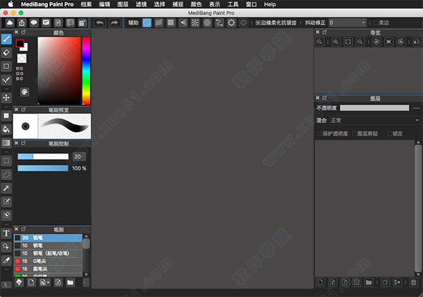Click the layers panel scrollbar

coord(418,208)
